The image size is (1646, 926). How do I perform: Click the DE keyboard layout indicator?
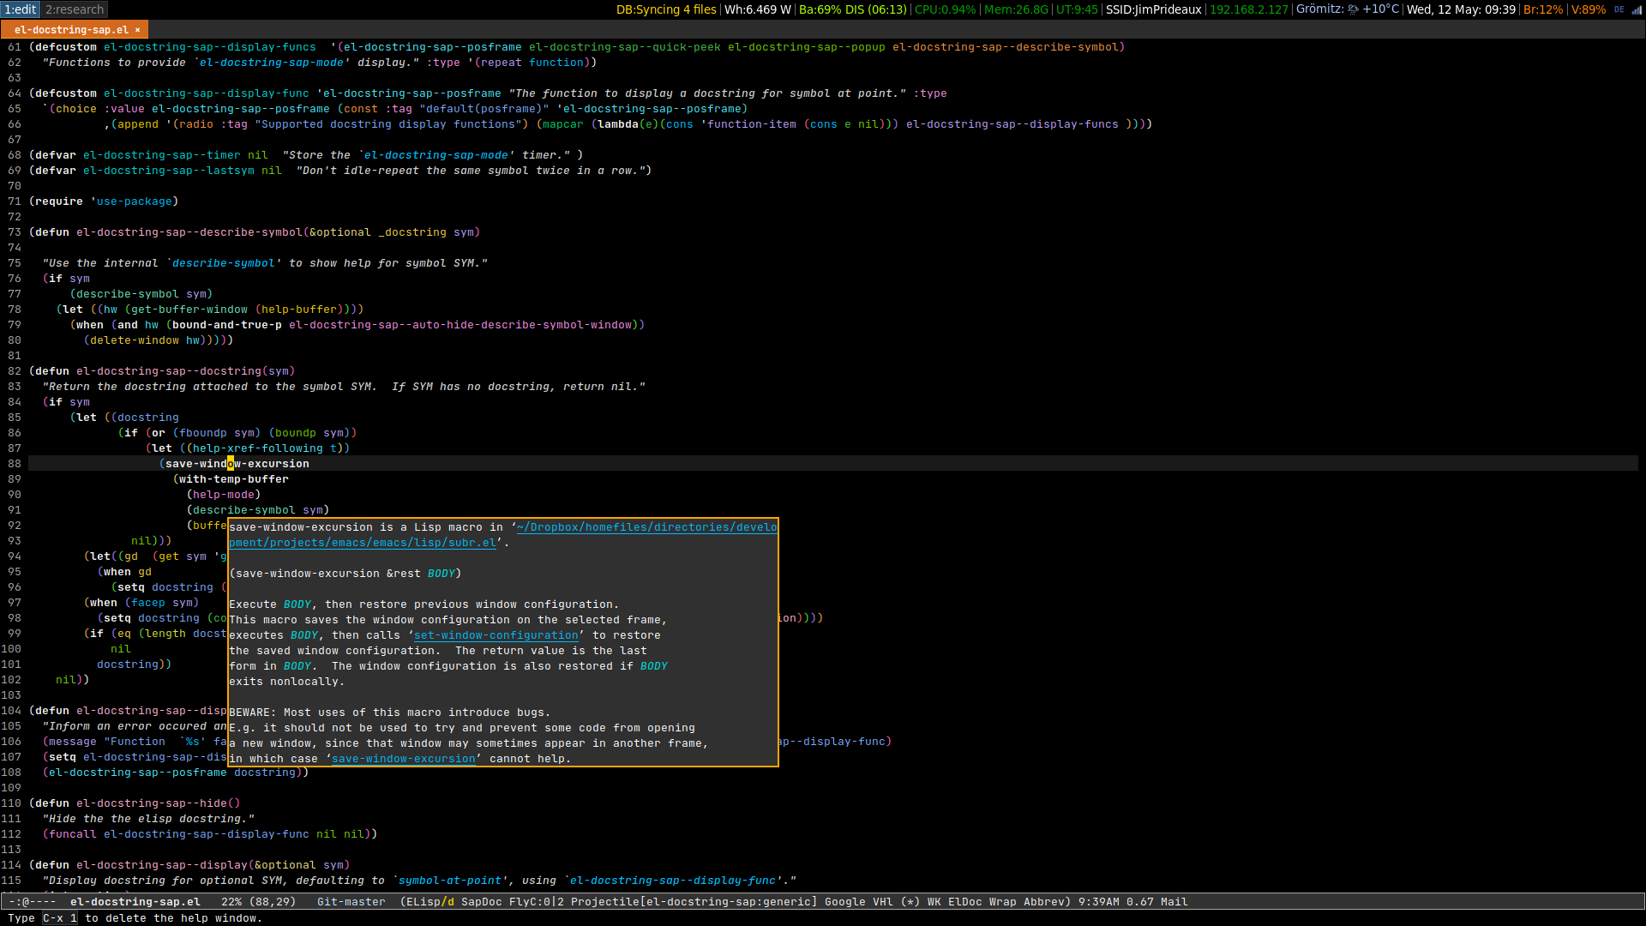coord(1619,9)
